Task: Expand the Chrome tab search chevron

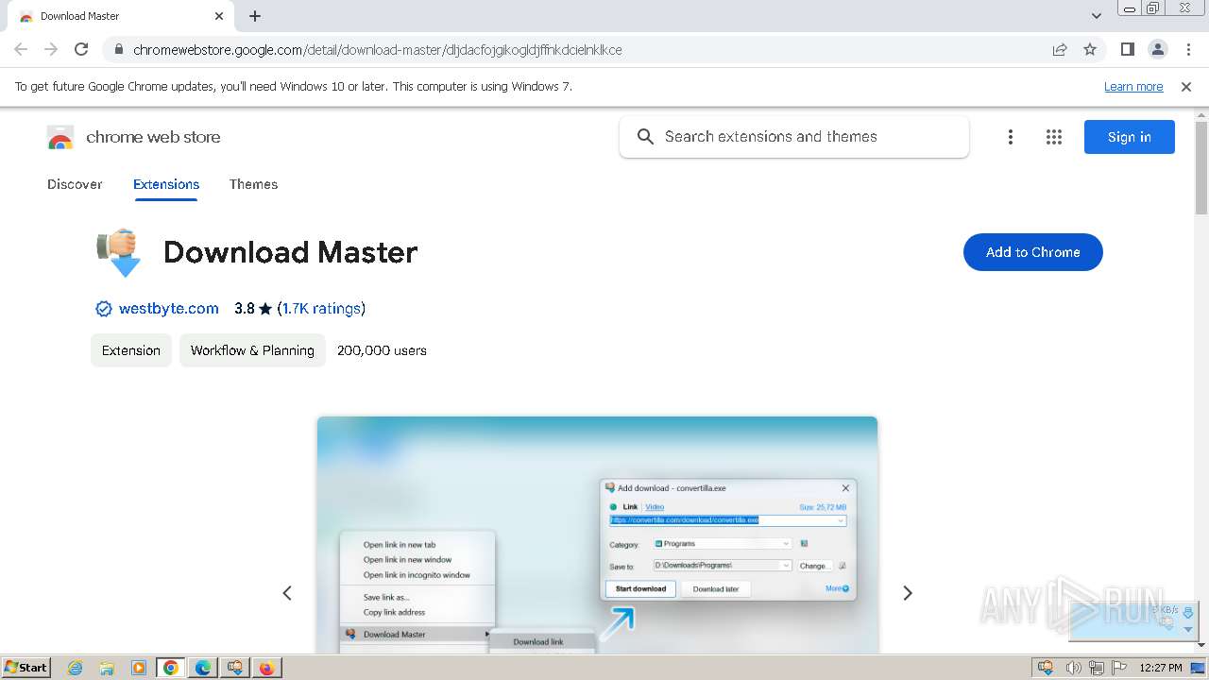Action: coord(1097,16)
